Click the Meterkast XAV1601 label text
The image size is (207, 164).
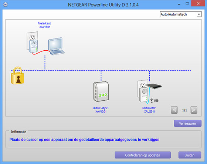(x=44, y=25)
